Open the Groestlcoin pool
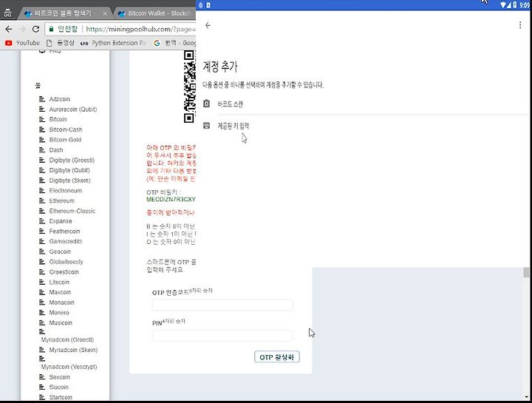The image size is (532, 403). coord(64,272)
